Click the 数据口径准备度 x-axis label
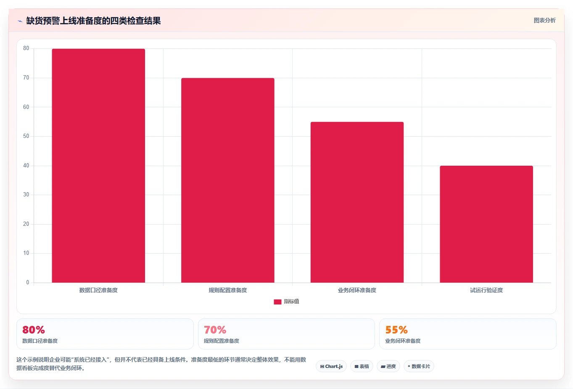 (x=98, y=290)
